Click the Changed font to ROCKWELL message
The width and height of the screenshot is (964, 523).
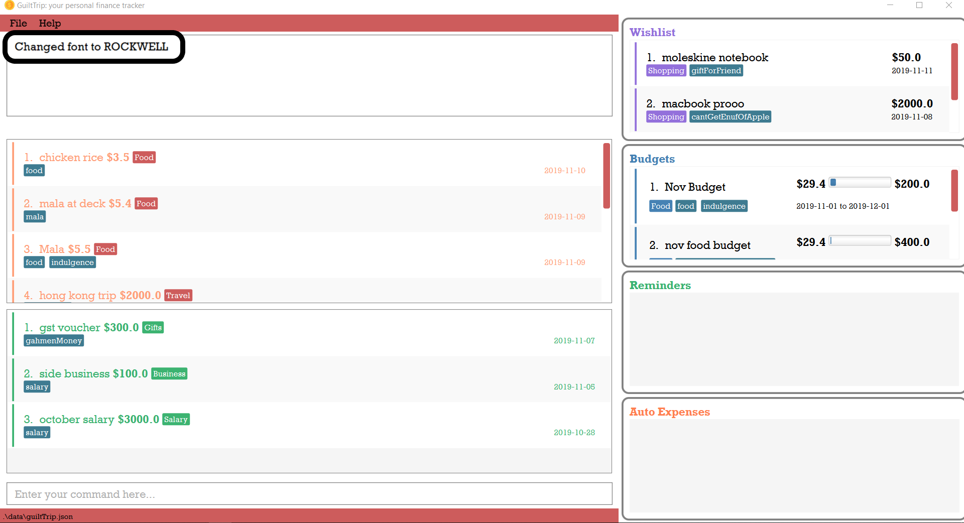[91, 47]
